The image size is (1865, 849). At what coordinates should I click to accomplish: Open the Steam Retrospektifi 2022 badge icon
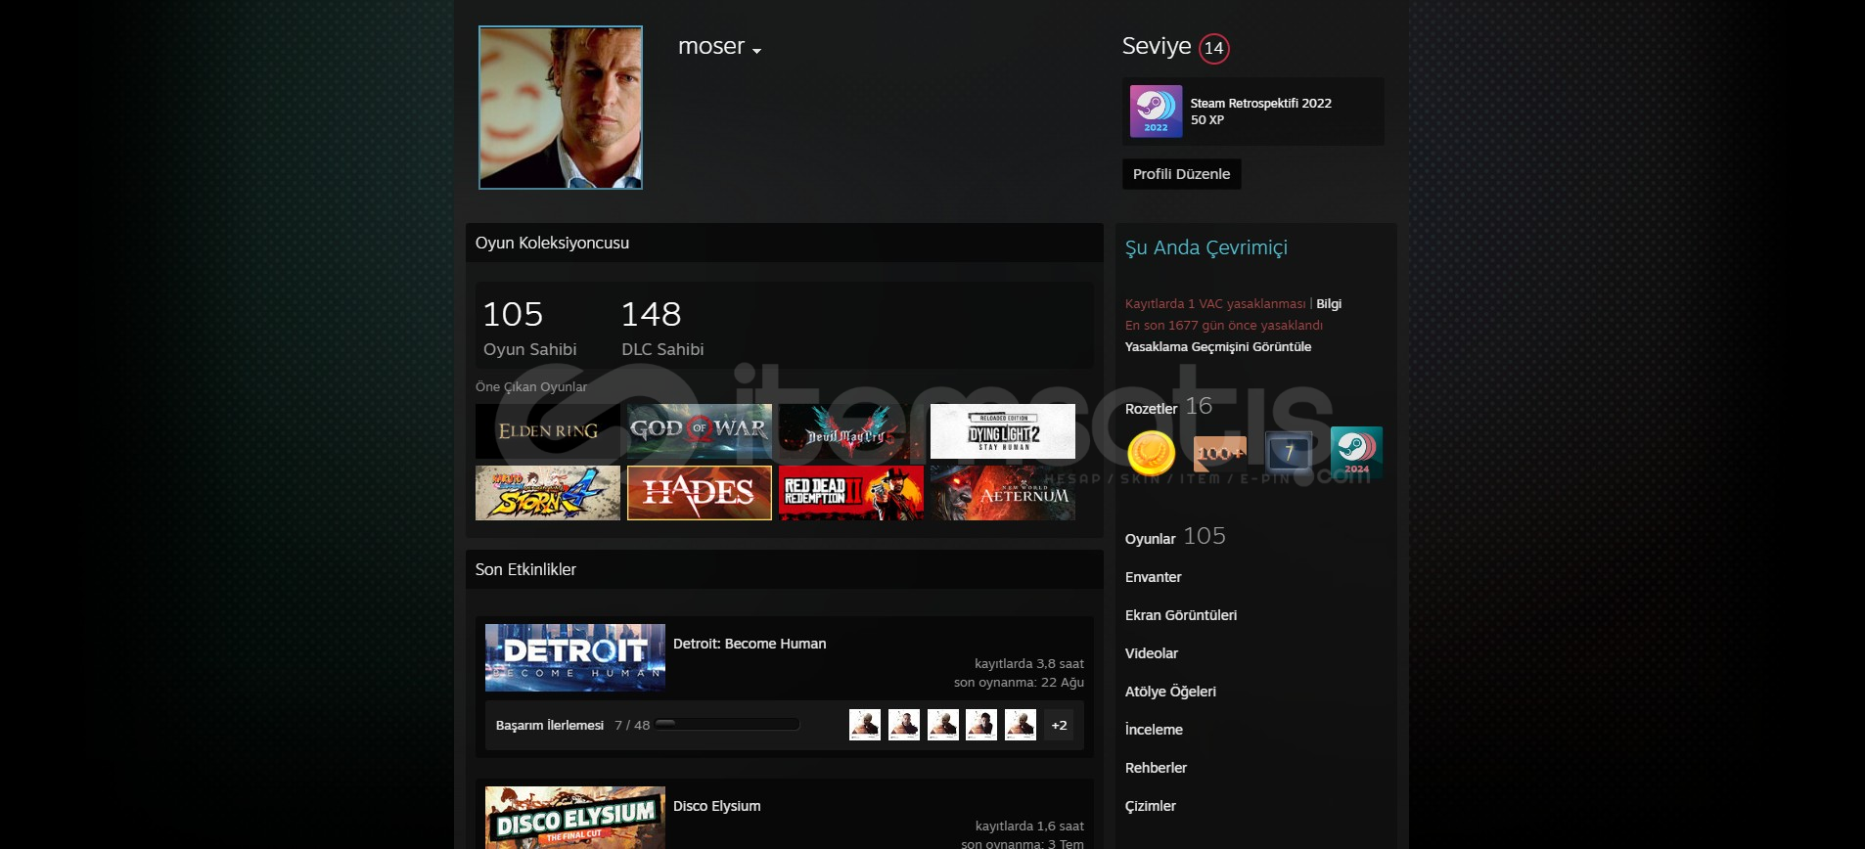click(1156, 112)
